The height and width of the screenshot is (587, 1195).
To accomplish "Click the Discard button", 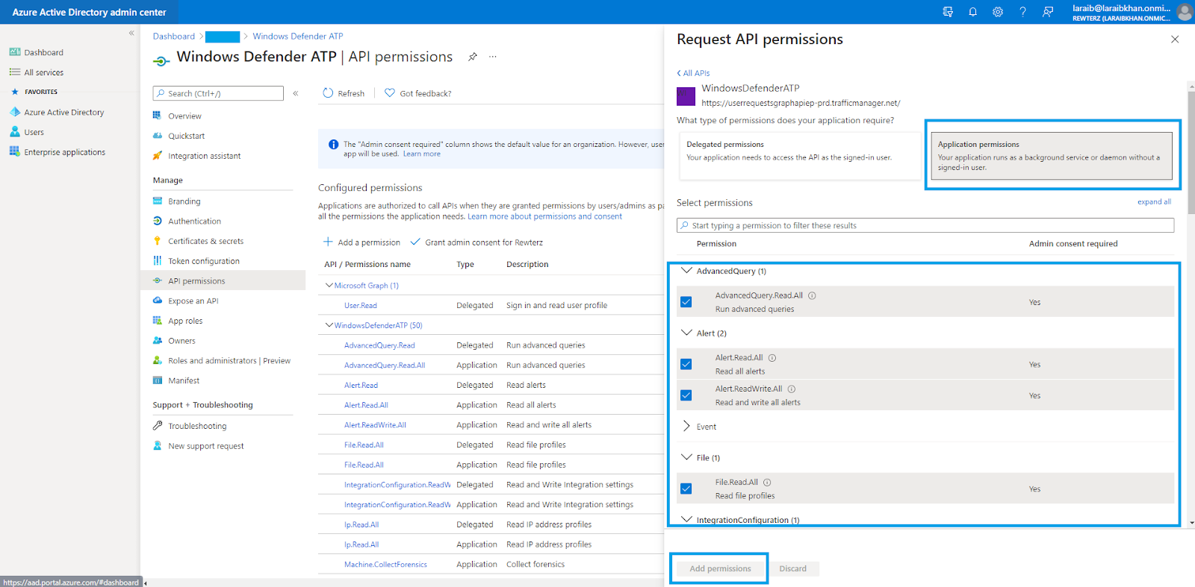I will [x=793, y=568].
